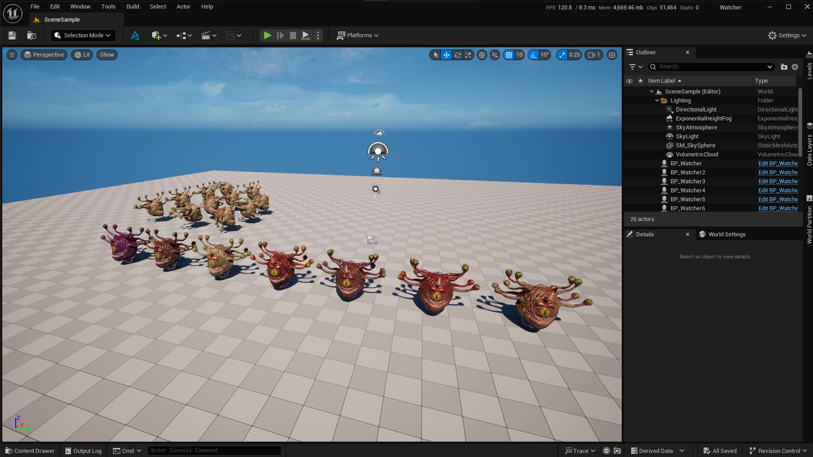This screenshot has width=813, height=457.
Task: Toggle grid snapping in viewport
Action: 509,55
